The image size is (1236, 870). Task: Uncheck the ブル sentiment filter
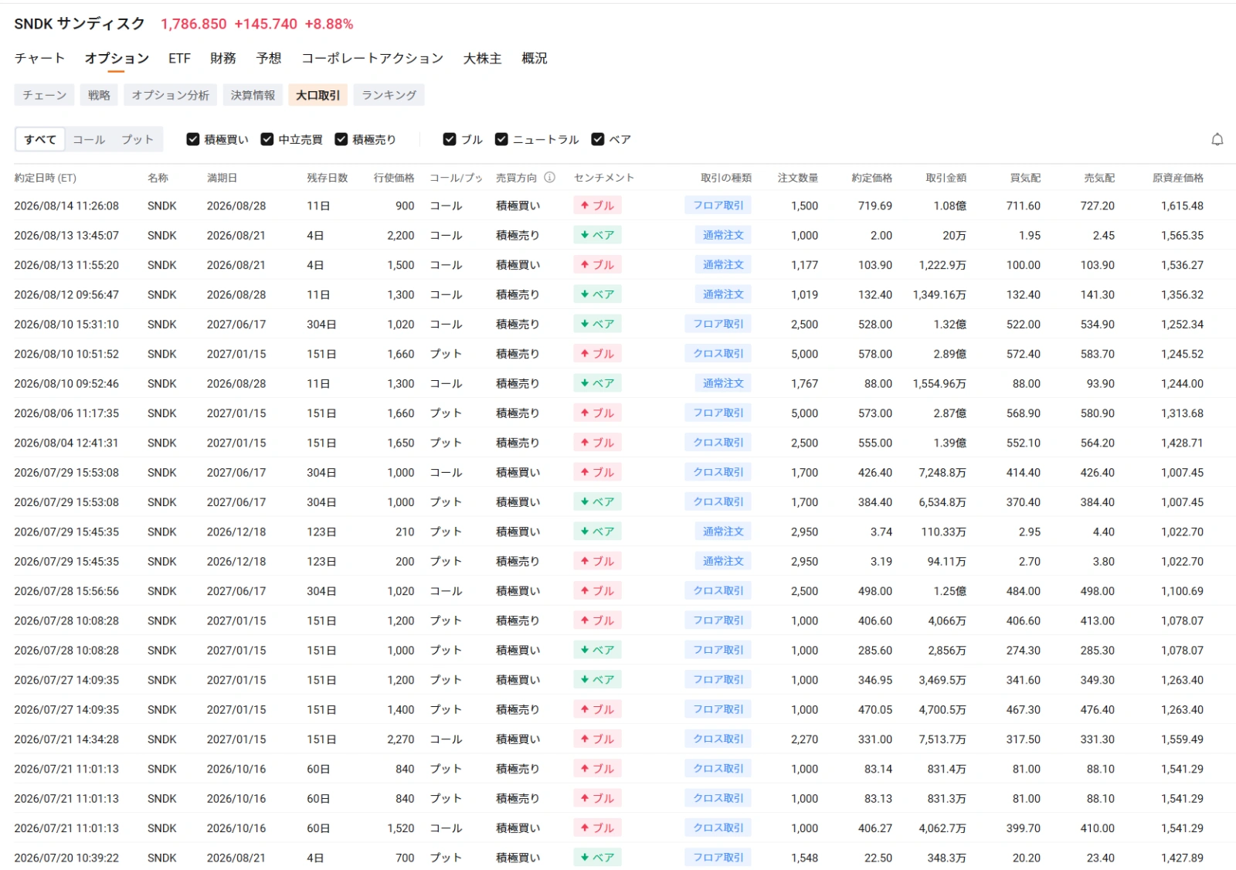coord(450,139)
